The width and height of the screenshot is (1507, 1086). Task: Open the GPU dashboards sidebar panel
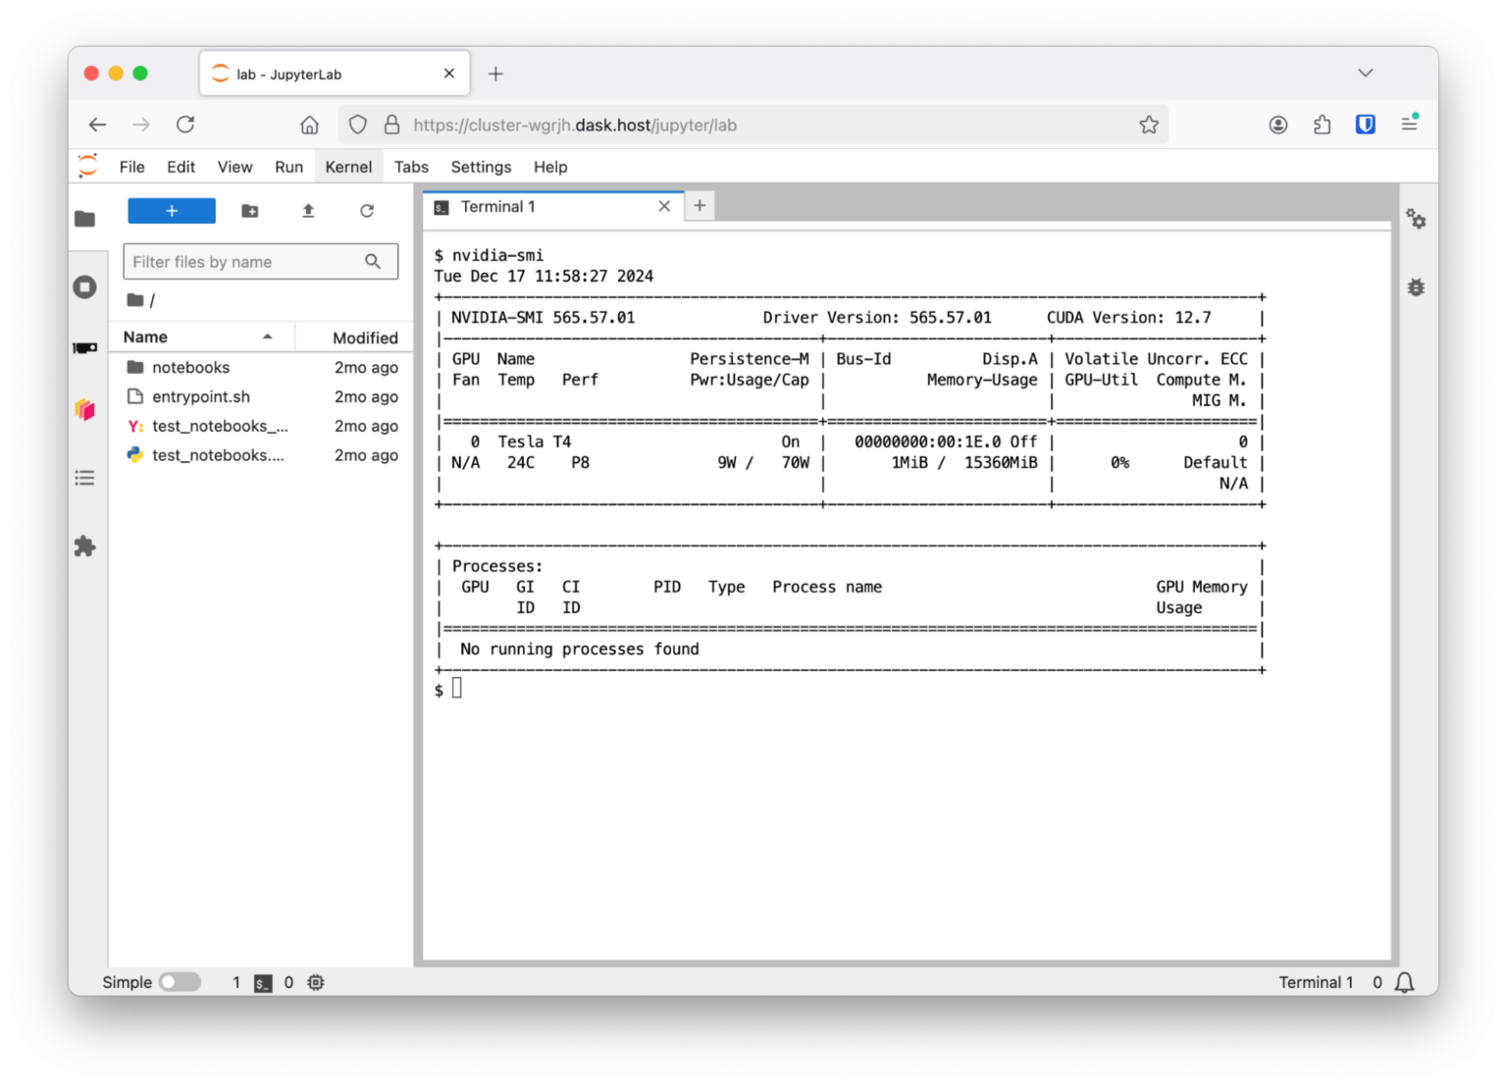(x=85, y=347)
